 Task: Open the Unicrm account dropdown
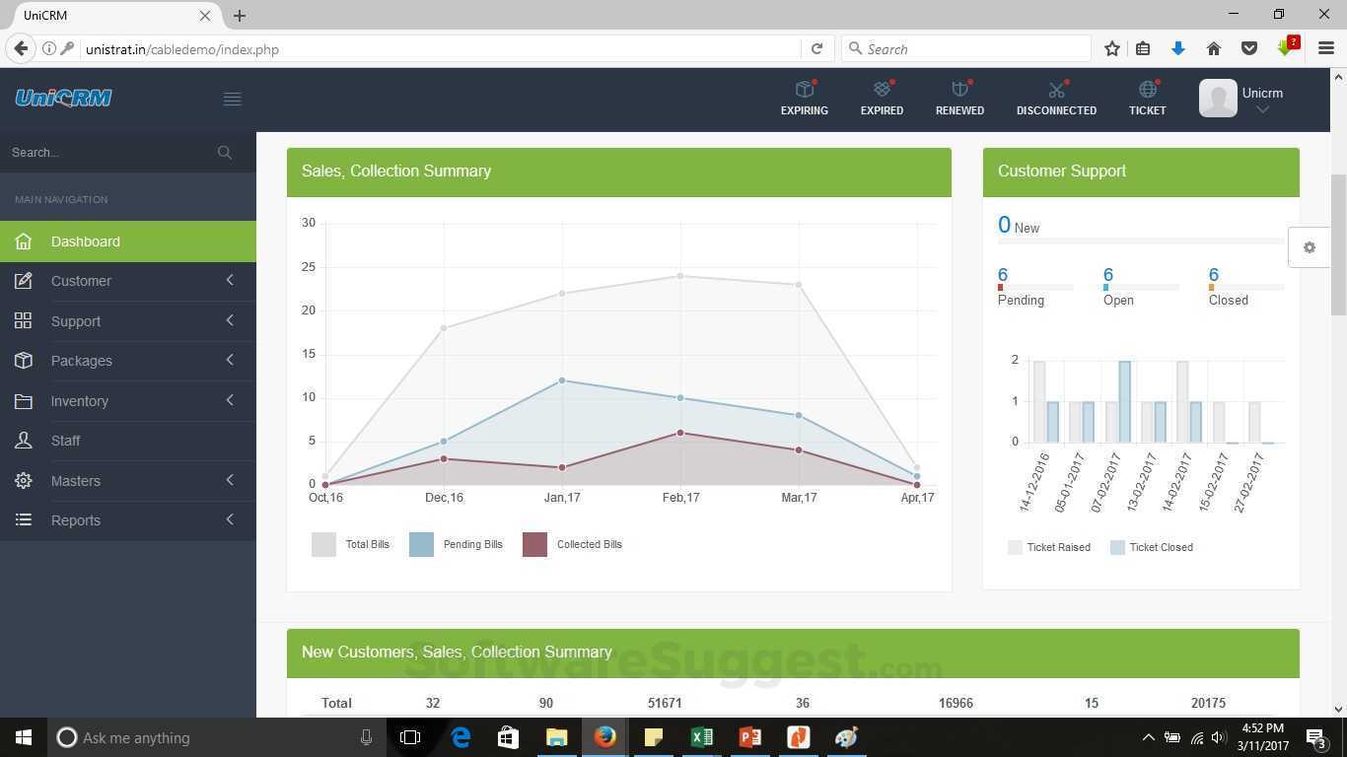1262,99
